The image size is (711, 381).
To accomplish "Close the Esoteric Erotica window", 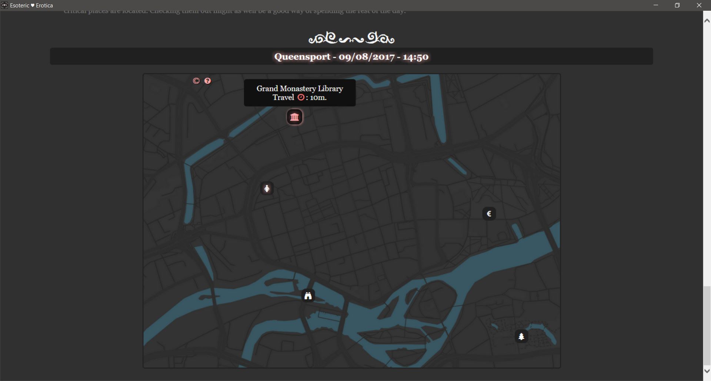I will point(699,5).
